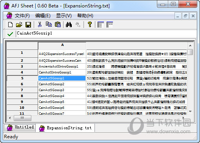
Task: Open the 文件(F) menu
Action: pos(22,16)
